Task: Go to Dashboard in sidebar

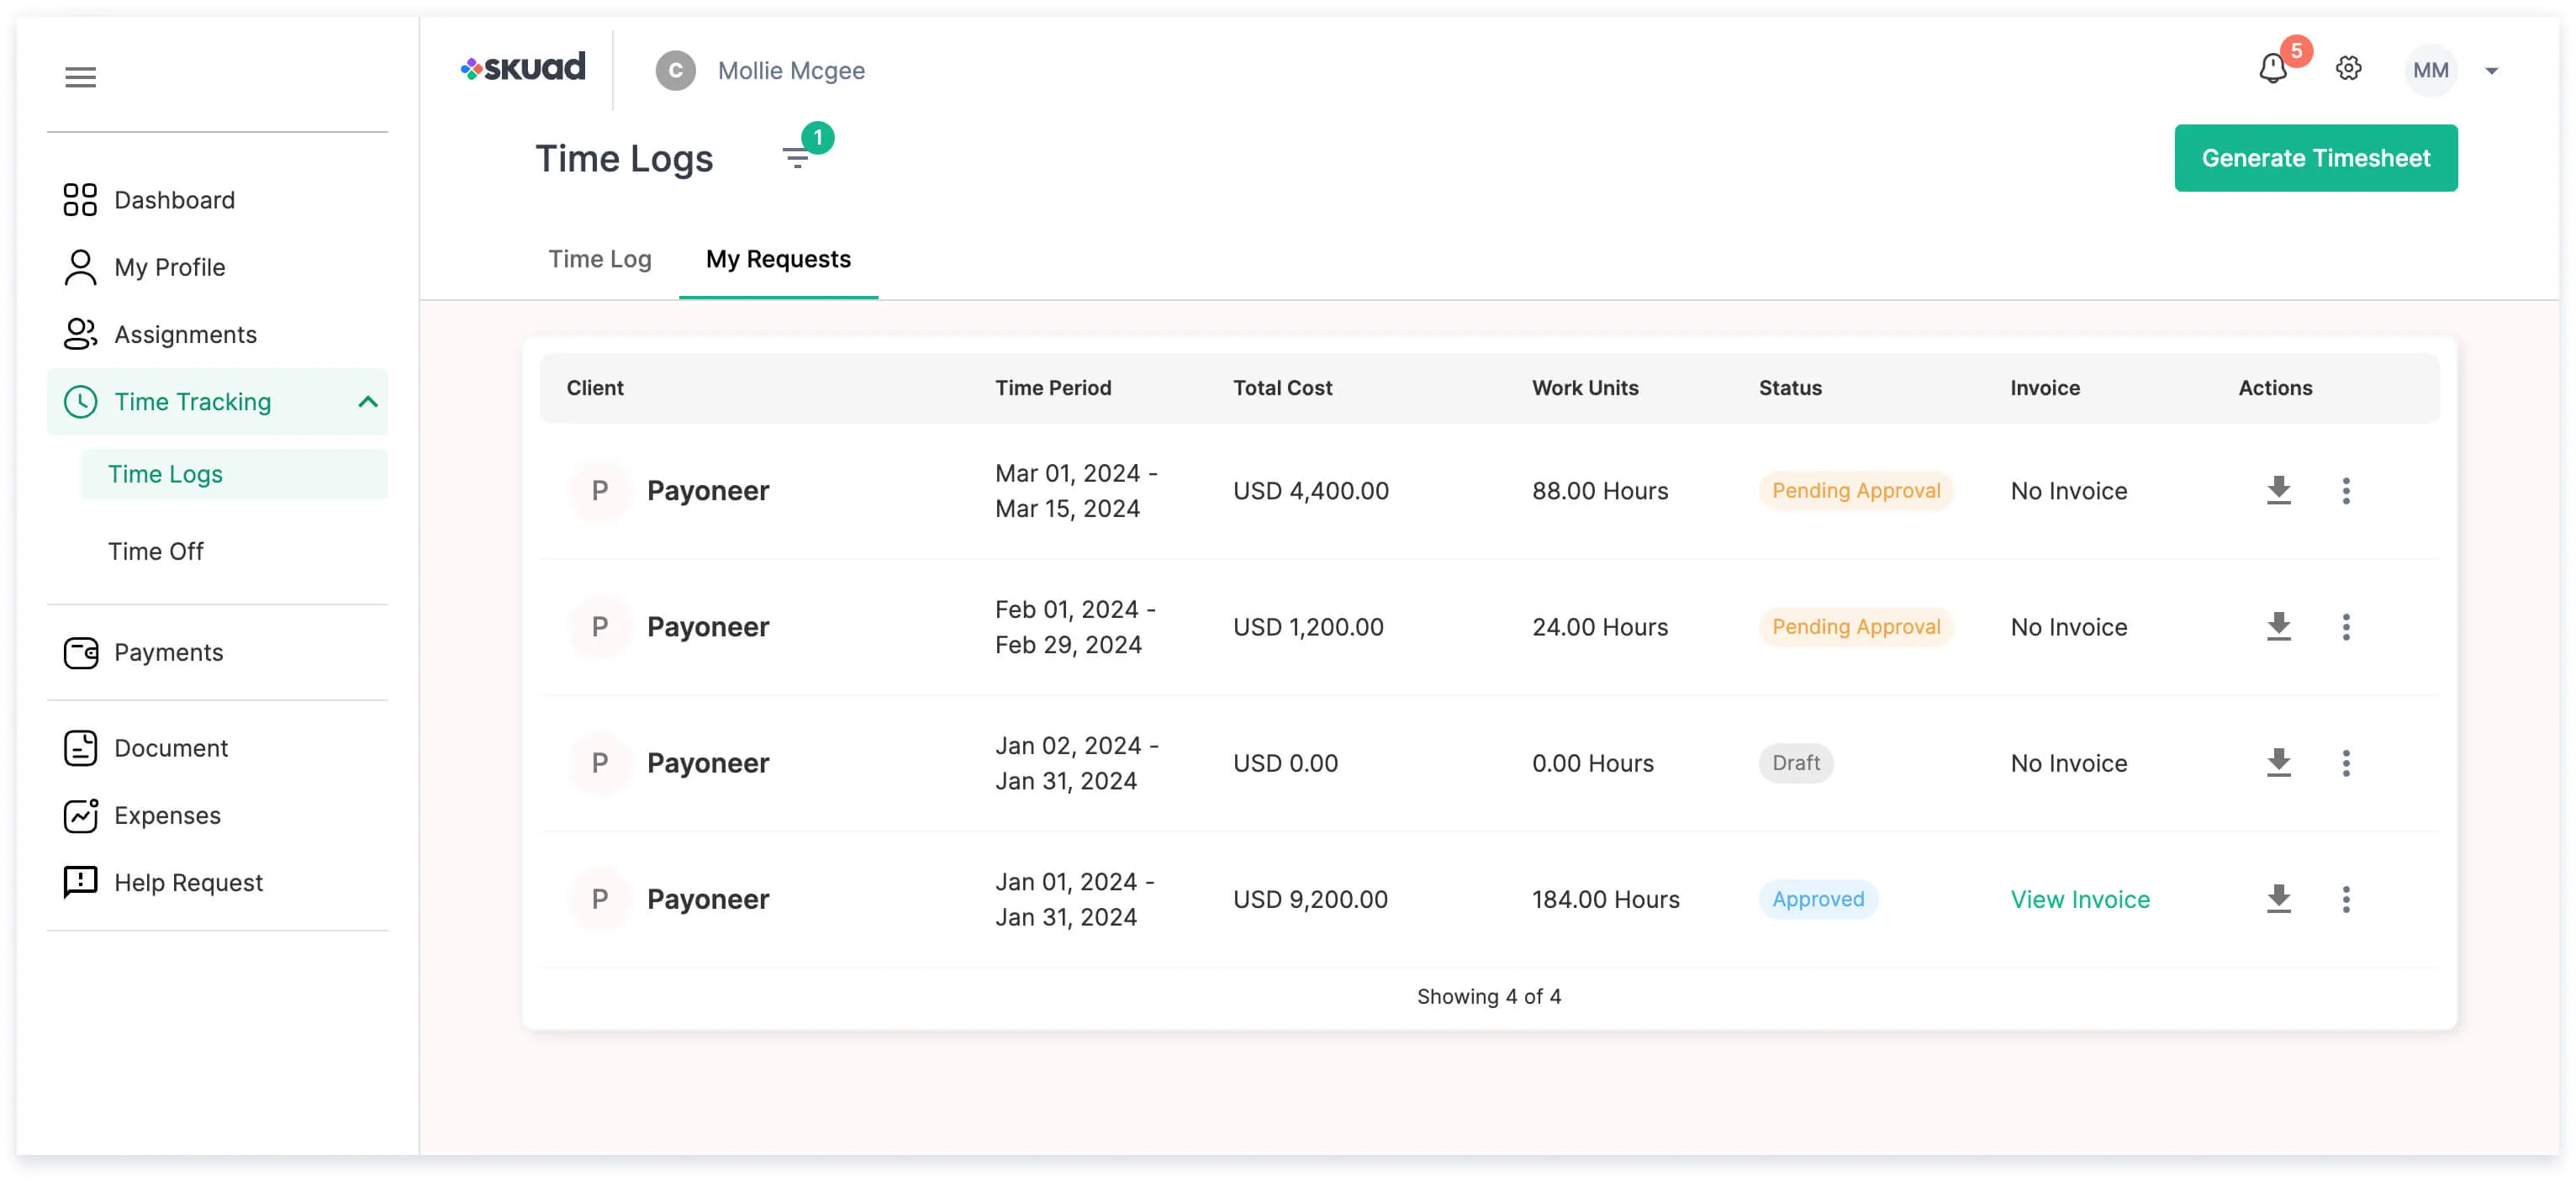Action: pyautogui.click(x=174, y=200)
